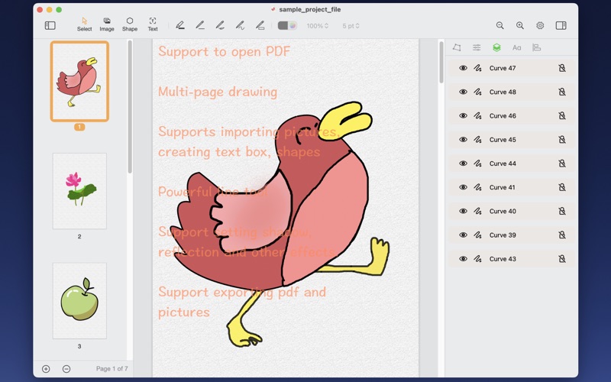The width and height of the screenshot is (611, 382).
Task: Zoom out with the magnifier minus icon
Action: tap(500, 26)
